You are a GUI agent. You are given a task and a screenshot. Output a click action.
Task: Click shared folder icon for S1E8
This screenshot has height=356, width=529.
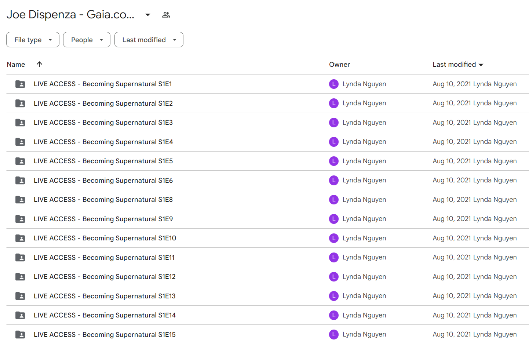coord(20,200)
